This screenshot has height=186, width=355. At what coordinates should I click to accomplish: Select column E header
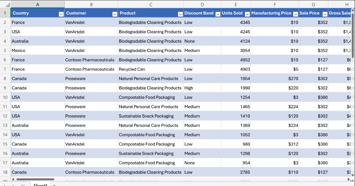pyautogui.click(x=236, y=5)
